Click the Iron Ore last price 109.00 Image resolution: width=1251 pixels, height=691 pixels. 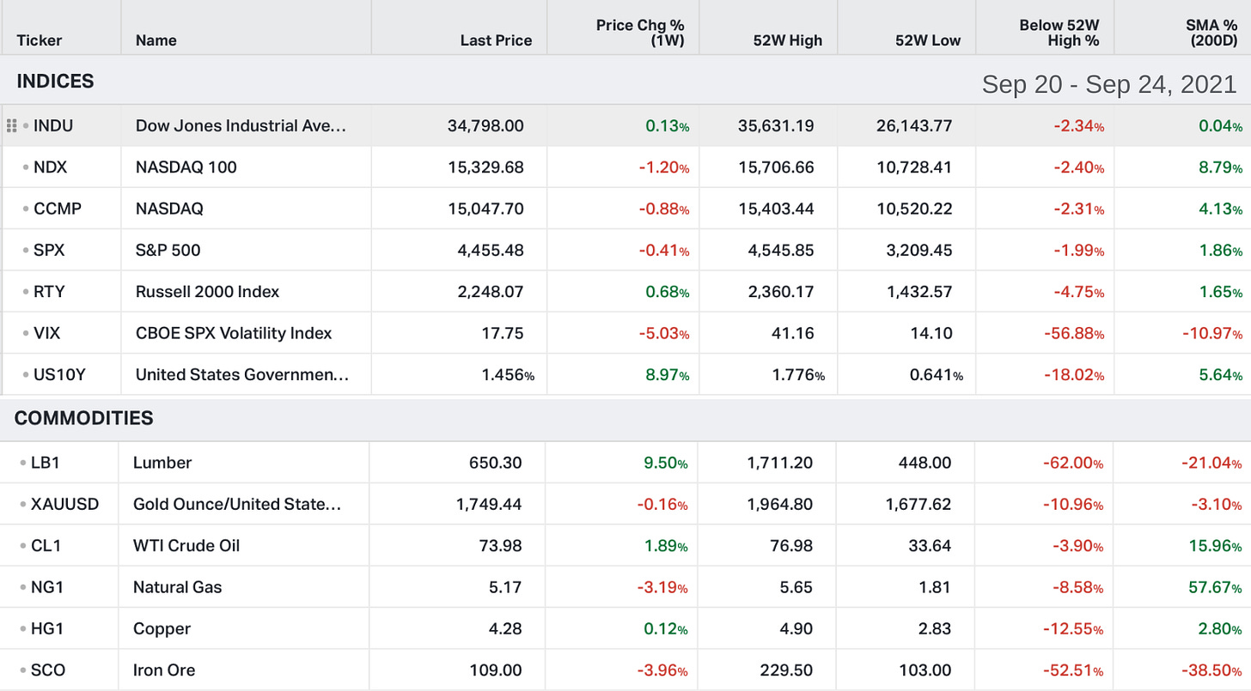[496, 670]
